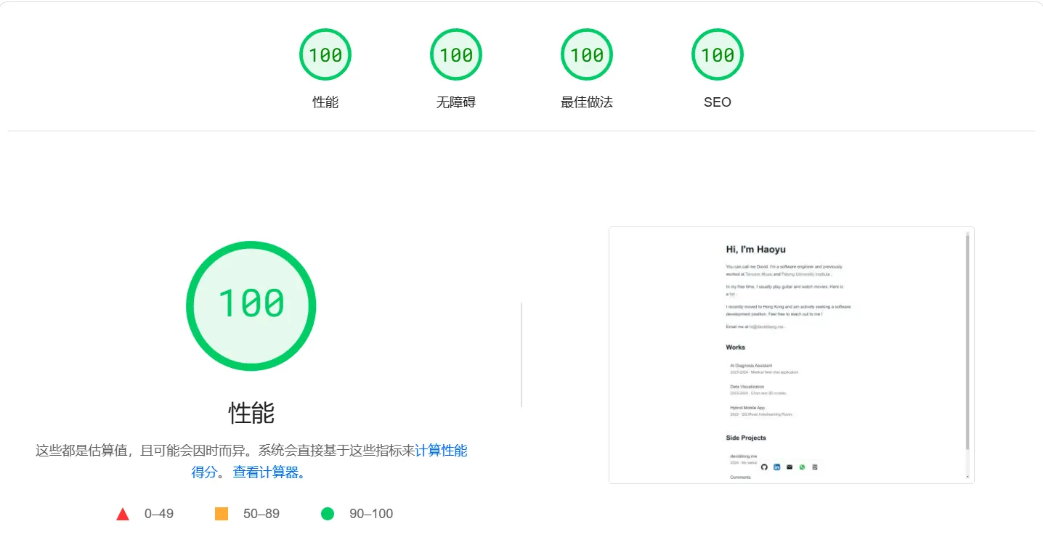
Task: Click the 查看计算器 link
Action: click(265, 472)
